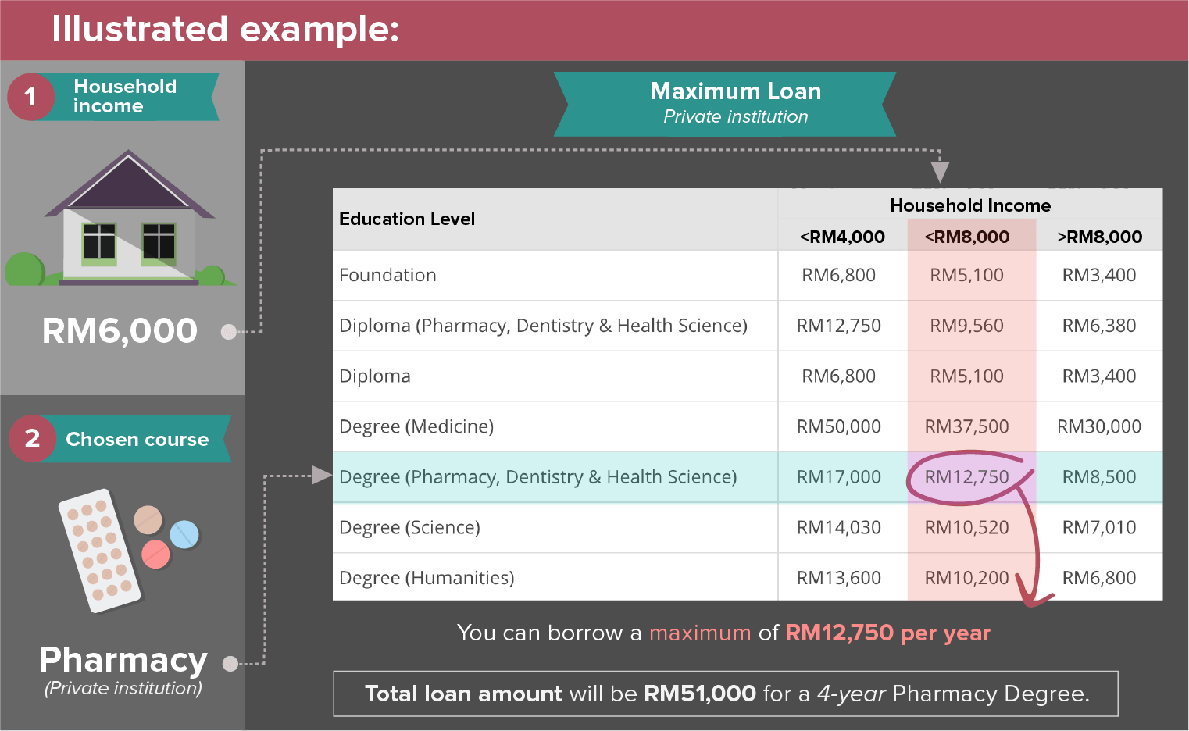Viewport: 1189px width, 731px height.
Task: Click the round pink tablet icon
Action: (x=156, y=554)
